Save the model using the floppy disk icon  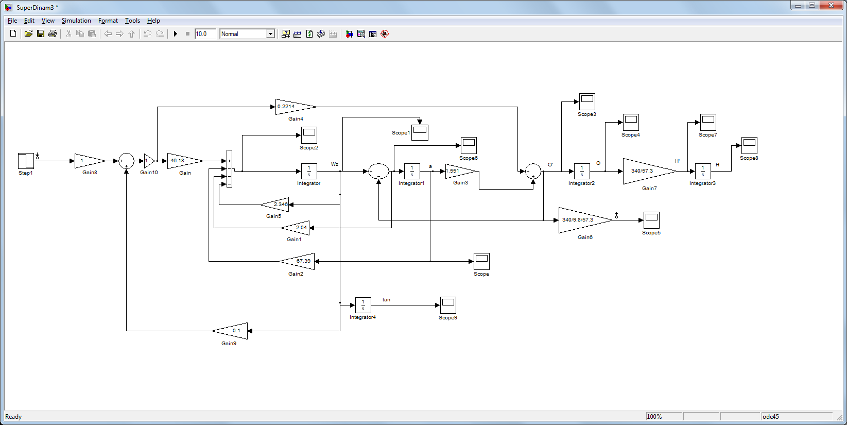(40, 34)
